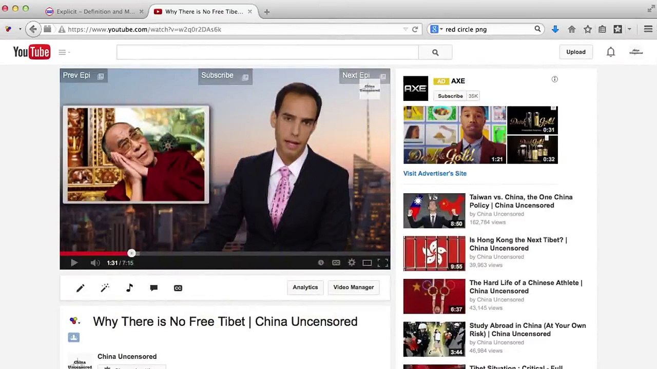Open the player settings gear
657x369 pixels.
[x=352, y=263]
